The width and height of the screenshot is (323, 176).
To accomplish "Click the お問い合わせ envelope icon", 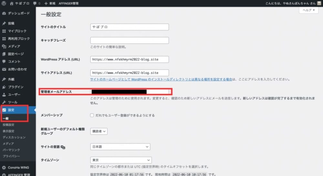I will coord(4,69).
